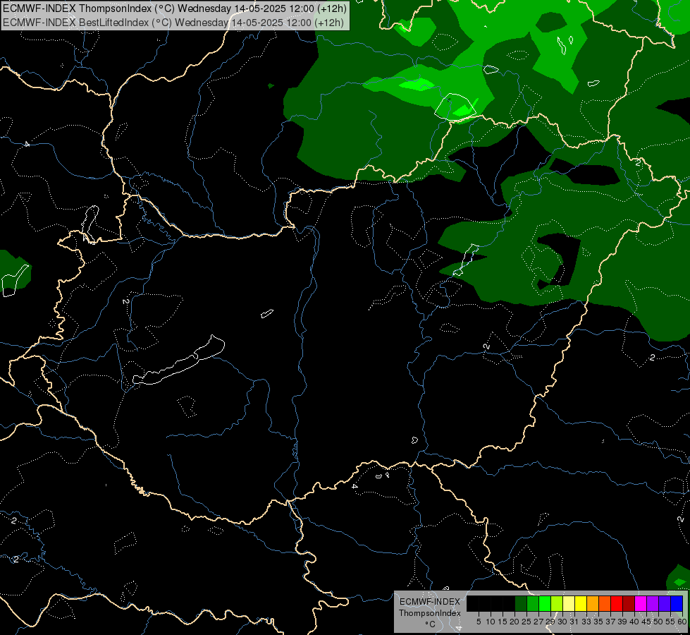Click the legend 'ThompsonIndex' label
This screenshot has width=690, height=635.
coord(429,613)
